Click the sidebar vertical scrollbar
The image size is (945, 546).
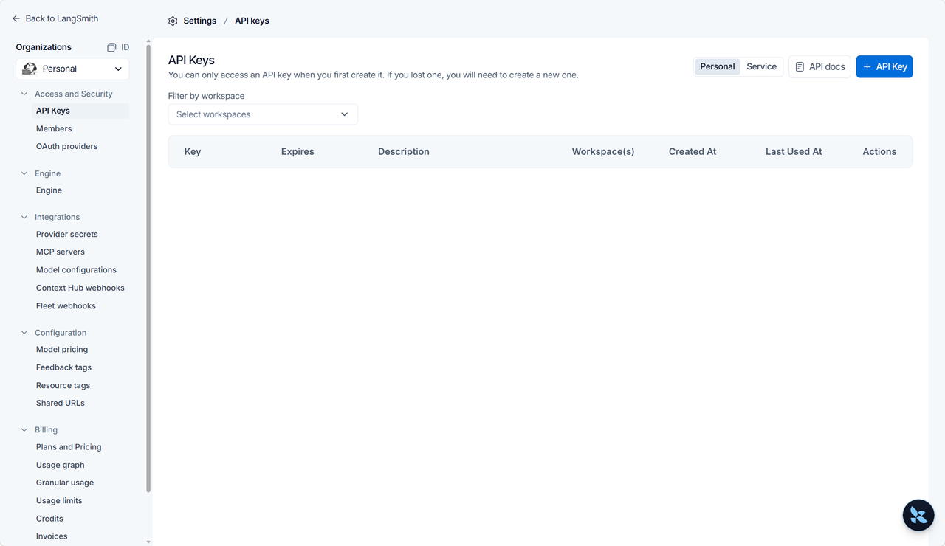(x=148, y=269)
